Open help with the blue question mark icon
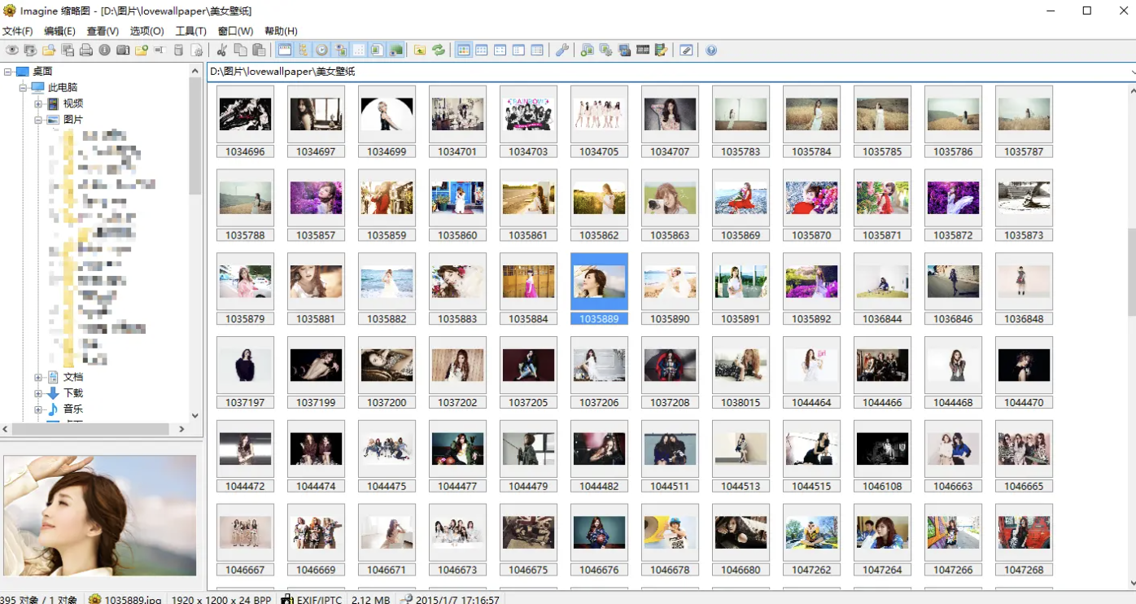The height and width of the screenshot is (604, 1136). click(x=711, y=50)
